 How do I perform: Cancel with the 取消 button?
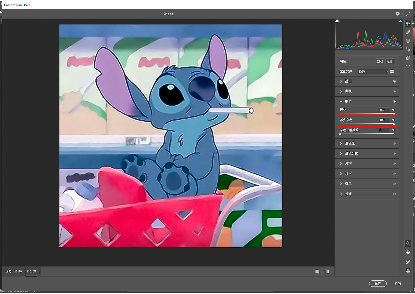(x=398, y=284)
